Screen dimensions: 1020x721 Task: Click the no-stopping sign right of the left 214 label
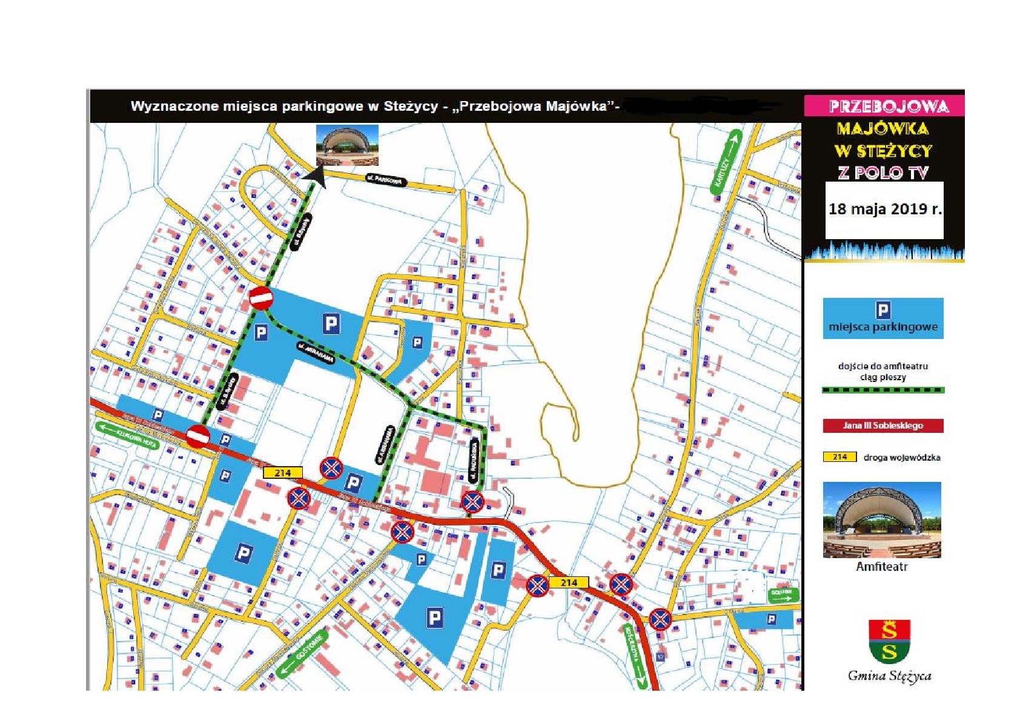point(331,467)
